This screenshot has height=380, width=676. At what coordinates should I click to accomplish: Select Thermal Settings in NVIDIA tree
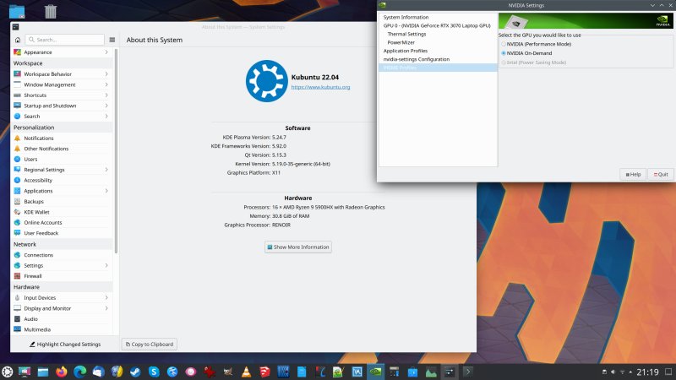(x=406, y=34)
